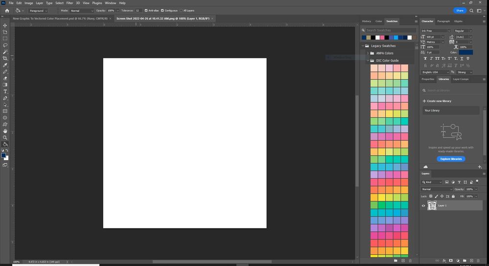Select the Eyedropper tool
The height and width of the screenshot is (266, 489).
coord(5,65)
